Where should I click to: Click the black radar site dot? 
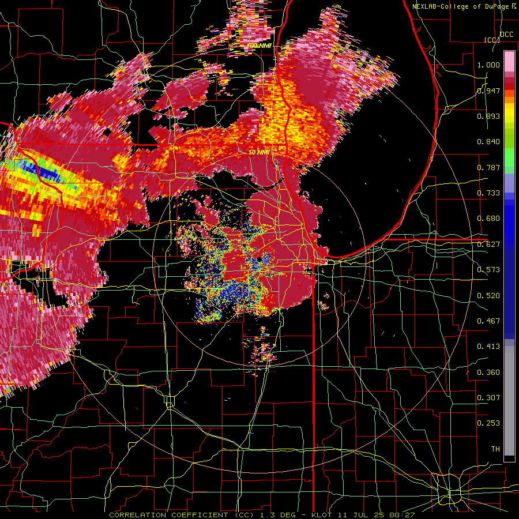(259, 259)
